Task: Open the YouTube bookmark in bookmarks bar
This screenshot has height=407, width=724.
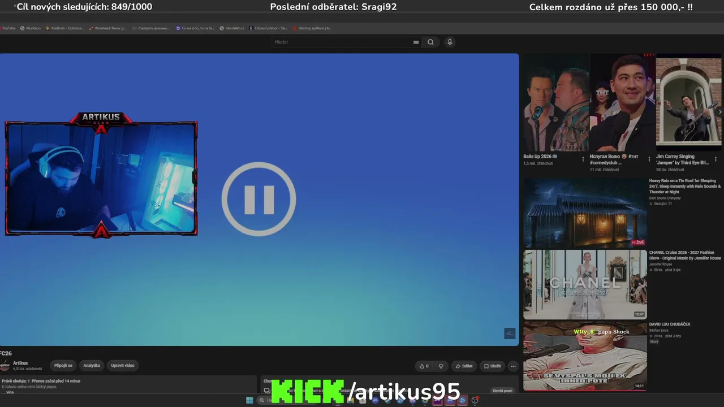Action: coord(8,28)
